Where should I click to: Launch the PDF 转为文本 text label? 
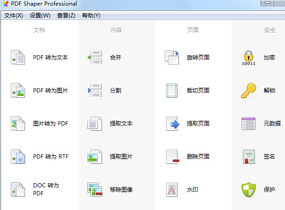point(50,58)
